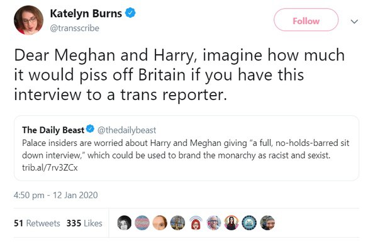
Task: Click Katelyn Burns profile avatar
Action: click(28, 20)
